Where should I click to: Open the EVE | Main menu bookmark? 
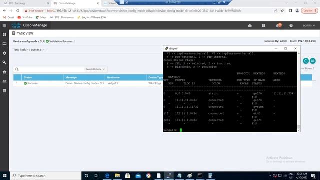(62, 17)
